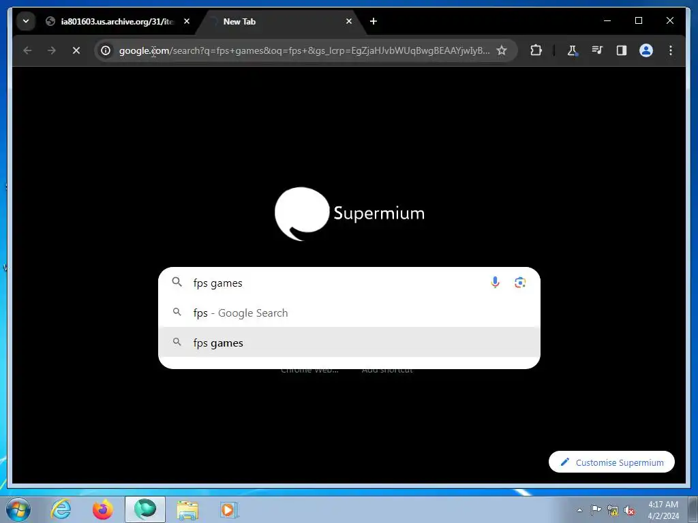
Task: Close the ia801603.us.archive.org tab
Action: tap(187, 21)
